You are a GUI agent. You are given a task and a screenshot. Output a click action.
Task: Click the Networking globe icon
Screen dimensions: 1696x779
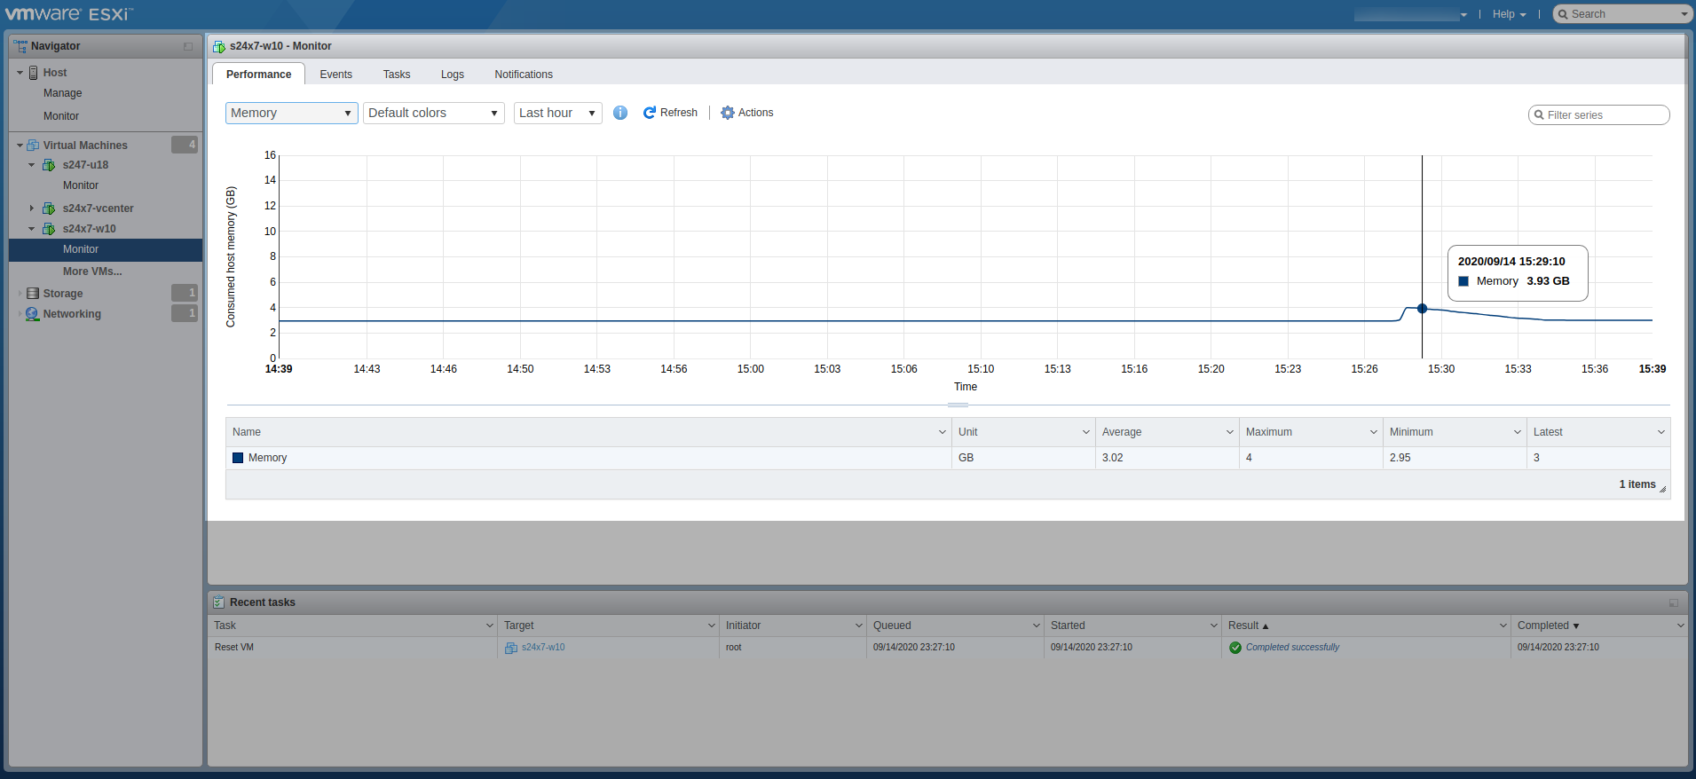pos(33,314)
